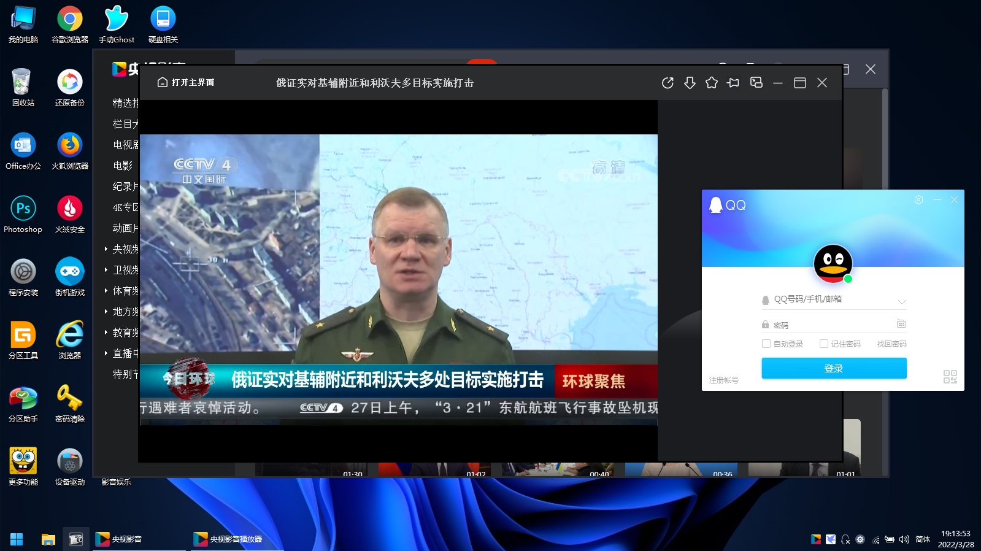Image resolution: width=981 pixels, height=551 pixels.
Task: Open File Explorer from taskbar
Action: [x=48, y=539]
